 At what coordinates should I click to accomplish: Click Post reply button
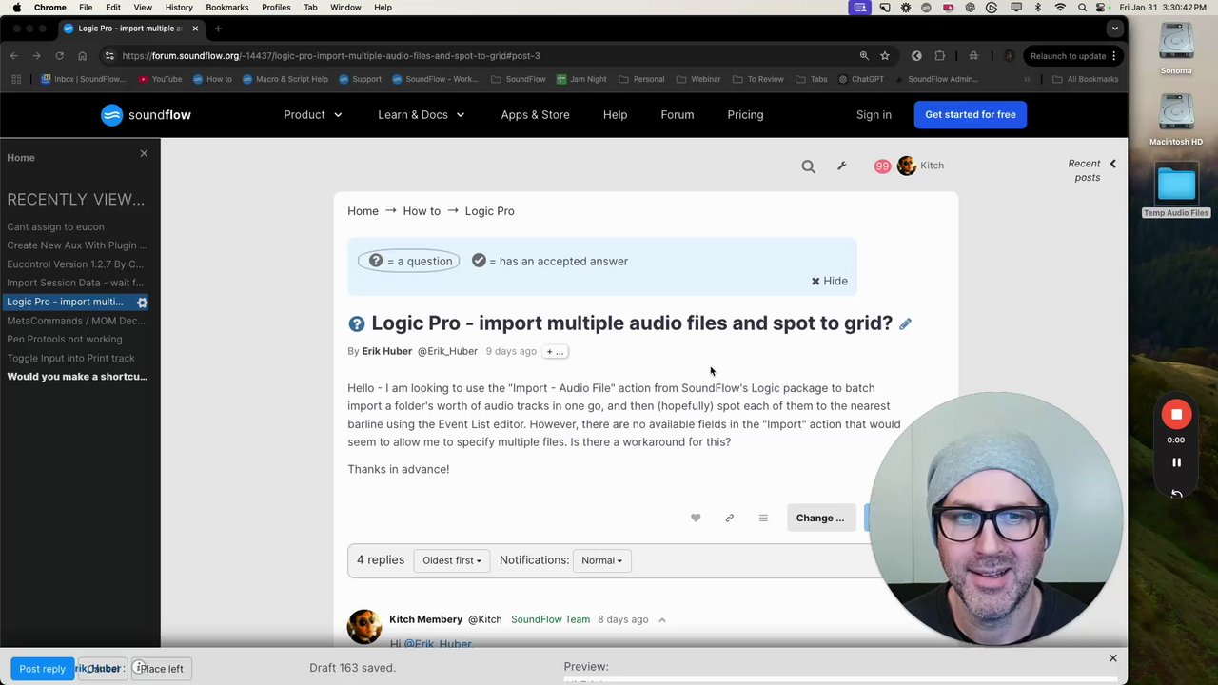(42, 669)
